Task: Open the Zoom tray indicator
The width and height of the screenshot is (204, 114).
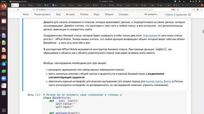Action: 175,1
